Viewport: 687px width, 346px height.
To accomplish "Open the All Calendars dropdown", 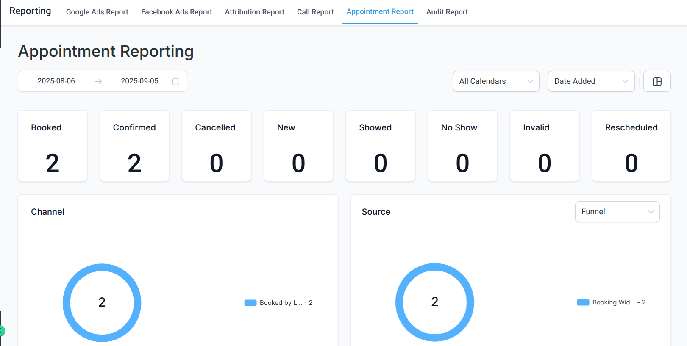I will coord(496,81).
